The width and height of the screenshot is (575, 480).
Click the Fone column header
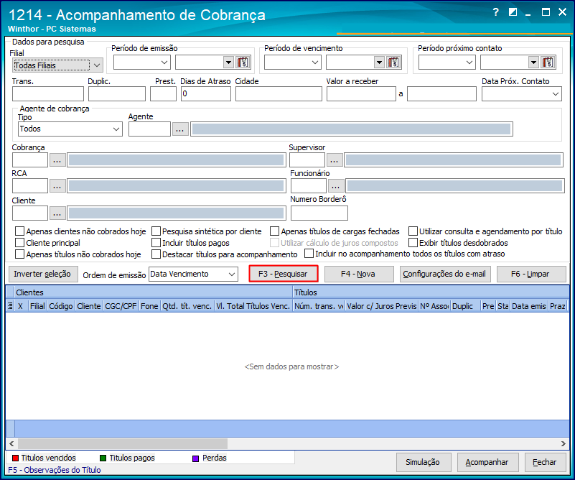pyautogui.click(x=149, y=306)
